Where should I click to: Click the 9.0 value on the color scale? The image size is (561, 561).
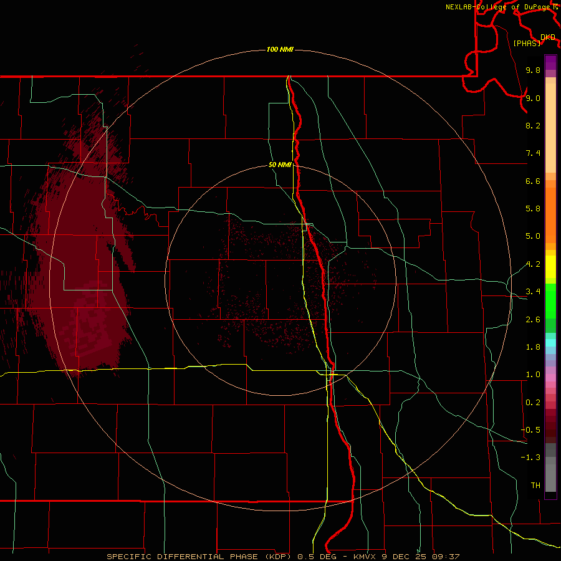tap(533, 98)
